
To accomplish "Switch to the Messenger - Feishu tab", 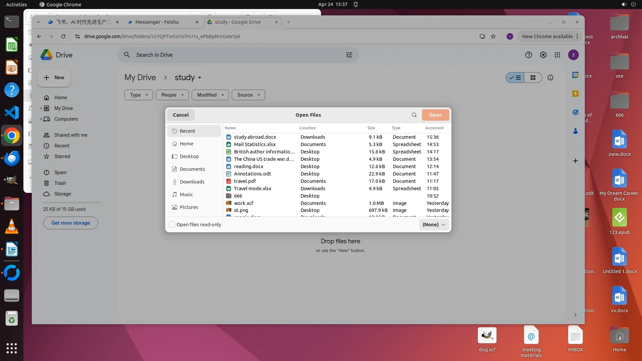I will (157, 22).
